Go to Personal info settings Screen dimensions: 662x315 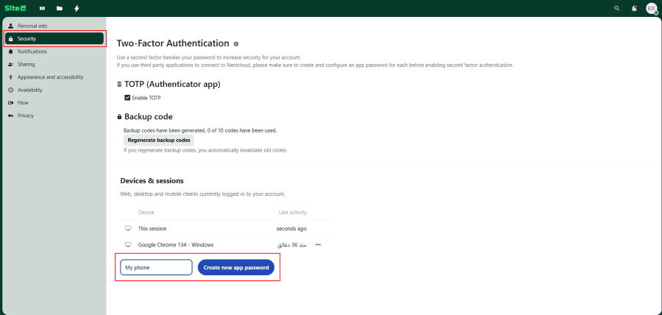tap(32, 26)
